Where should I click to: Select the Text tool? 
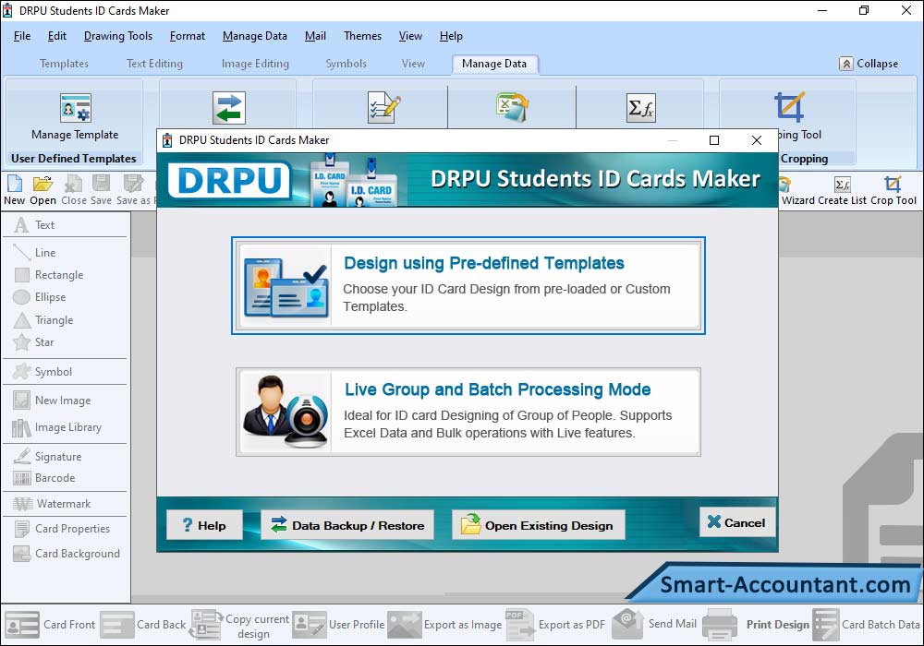coord(35,225)
